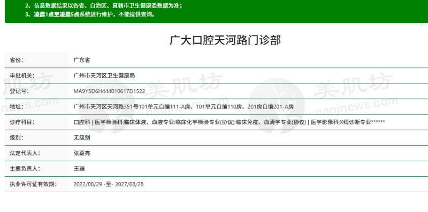Select the 级别 label
Image resolution: width=428 pixels, height=212 pixels.
click(x=17, y=138)
